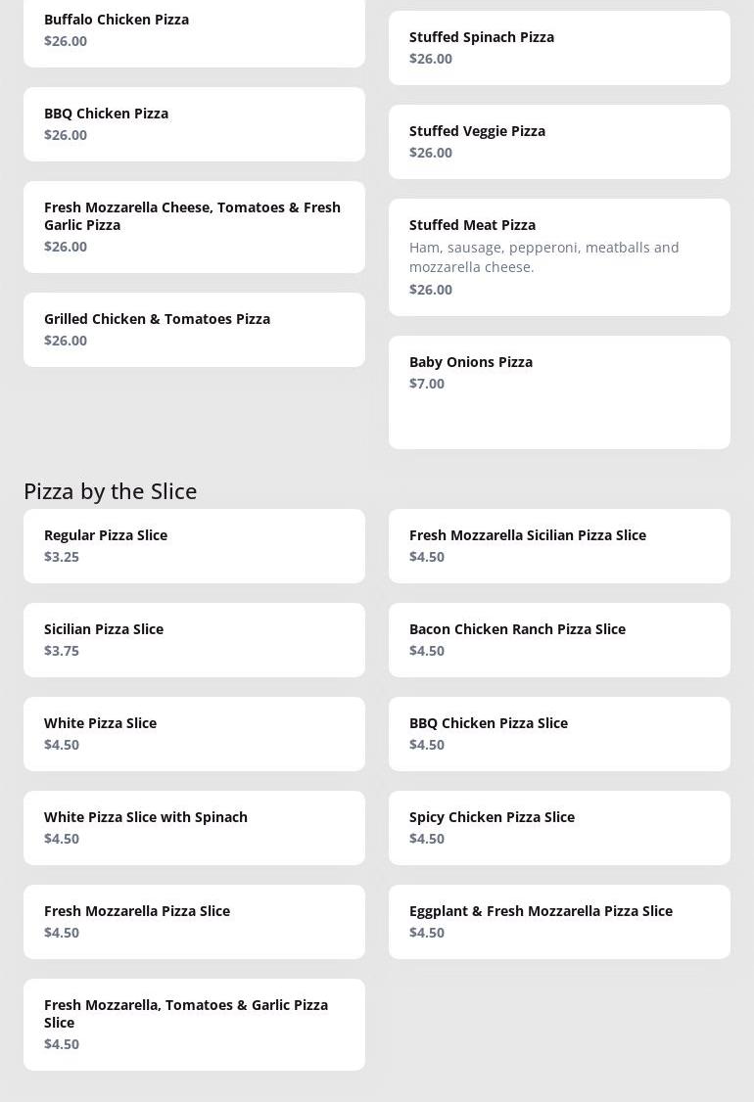The image size is (754, 1102).
Task: Open the White Pizza Slice card
Action: 194,734
